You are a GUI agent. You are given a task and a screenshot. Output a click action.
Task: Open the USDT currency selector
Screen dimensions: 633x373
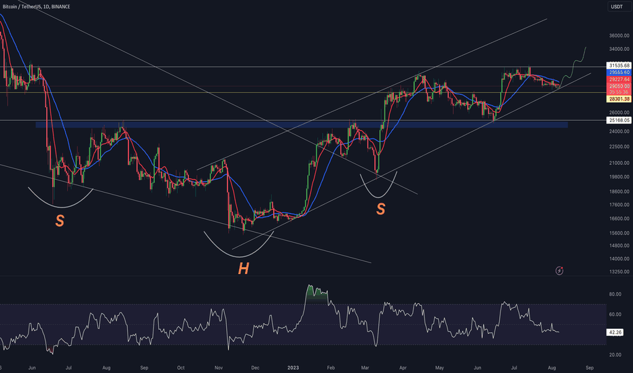click(x=618, y=7)
